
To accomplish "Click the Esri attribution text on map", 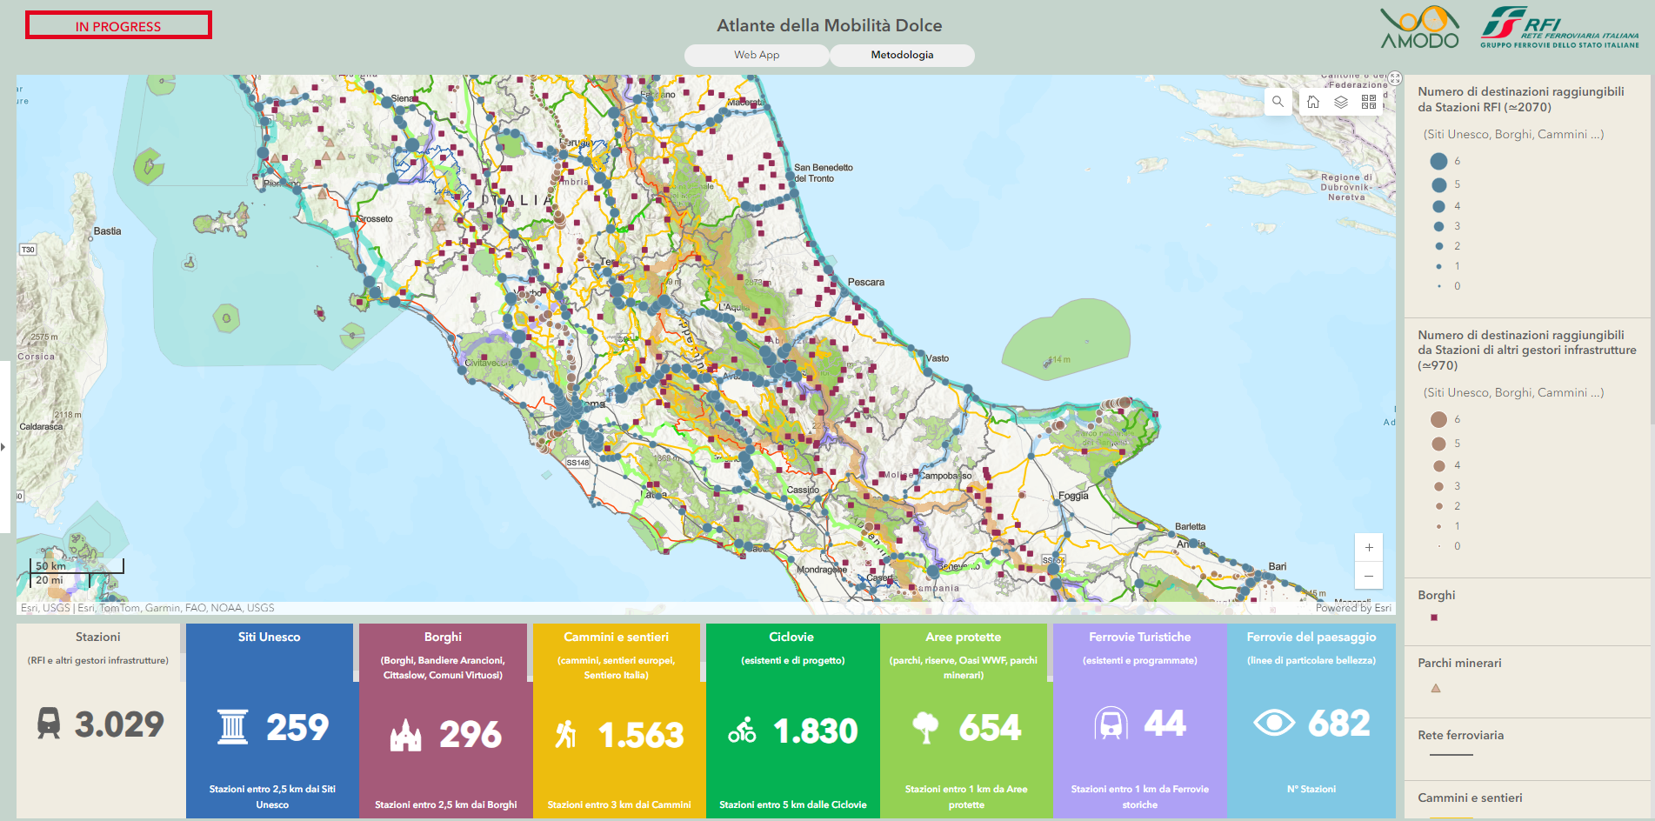I will coord(148,608).
